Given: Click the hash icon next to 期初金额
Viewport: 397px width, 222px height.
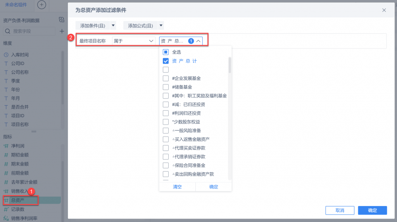Looking at the screenshot, I should pyautogui.click(x=6, y=155).
